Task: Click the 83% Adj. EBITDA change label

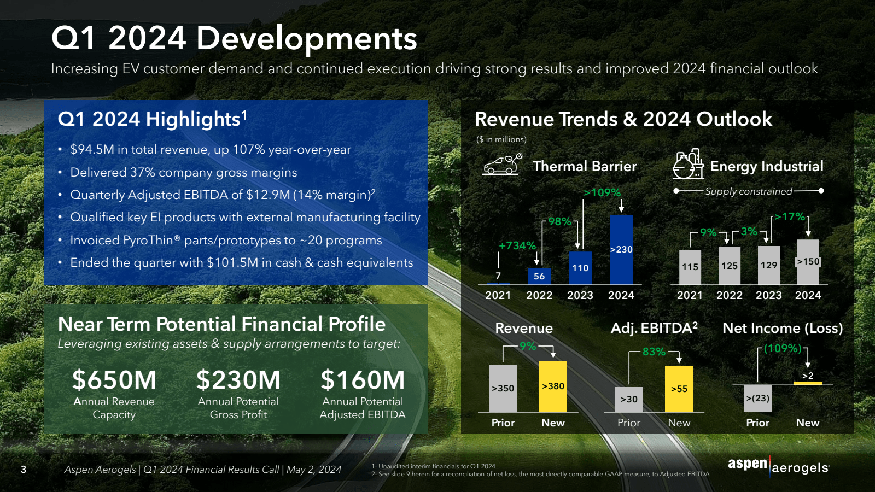Action: click(654, 352)
